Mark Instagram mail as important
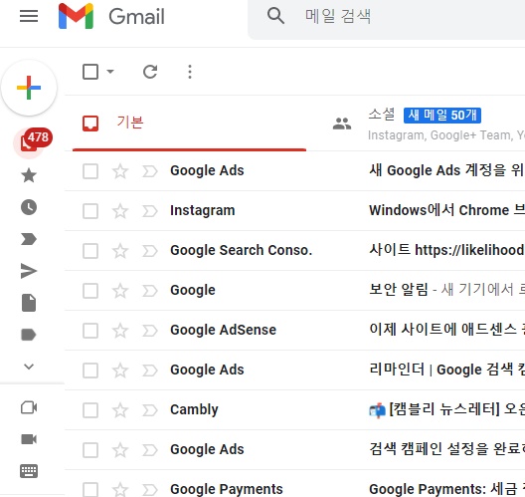 [x=150, y=211]
